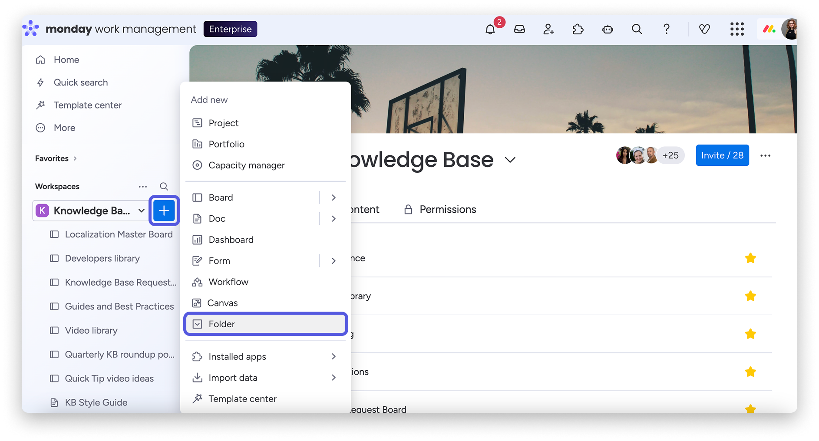Expand the Form submenu arrow
The height and width of the screenshot is (441, 819).
pos(334,261)
